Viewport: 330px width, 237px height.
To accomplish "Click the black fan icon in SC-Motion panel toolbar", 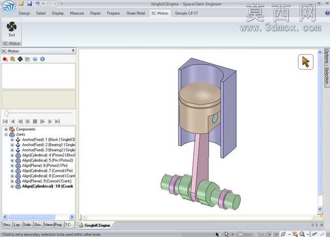I will [x=20, y=59].
